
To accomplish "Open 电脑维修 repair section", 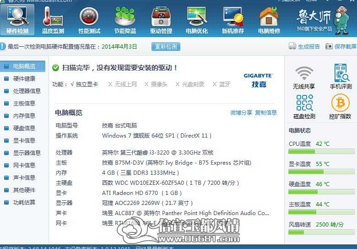I will (269, 20).
